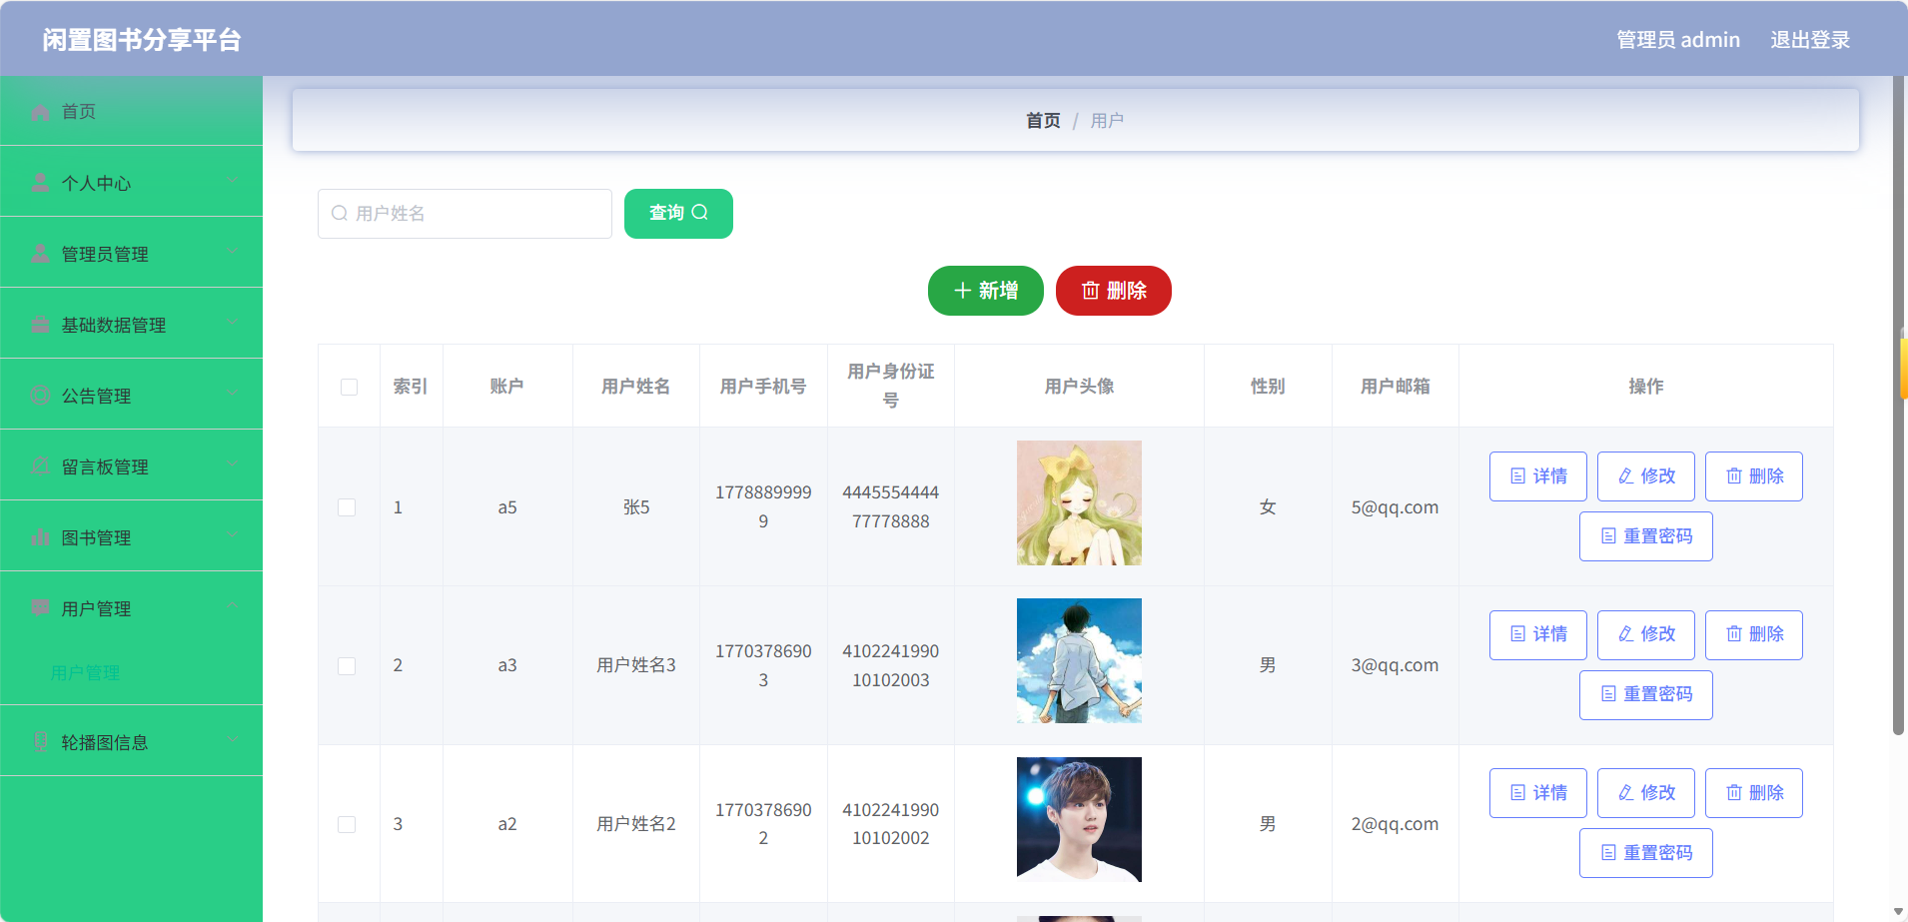Image resolution: width=1908 pixels, height=922 pixels.
Task: Log out via 退出登录
Action: click(1810, 40)
